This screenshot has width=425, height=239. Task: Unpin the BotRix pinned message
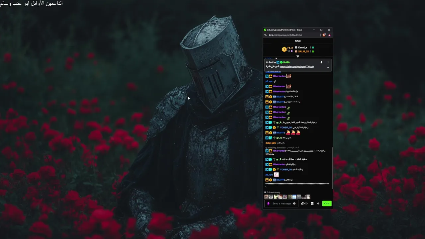tap(321, 62)
